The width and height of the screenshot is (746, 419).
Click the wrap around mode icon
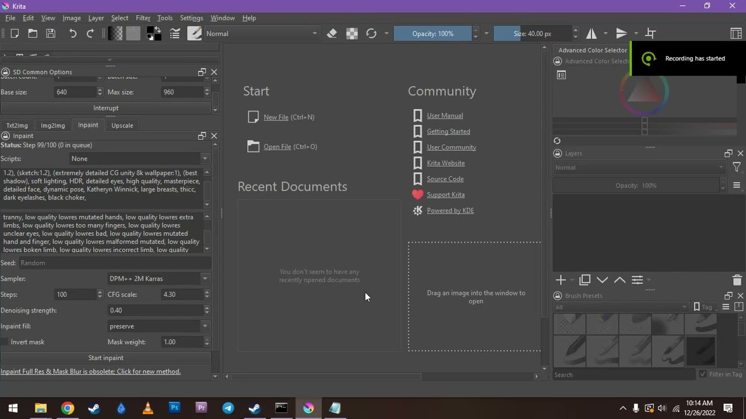pos(650,34)
